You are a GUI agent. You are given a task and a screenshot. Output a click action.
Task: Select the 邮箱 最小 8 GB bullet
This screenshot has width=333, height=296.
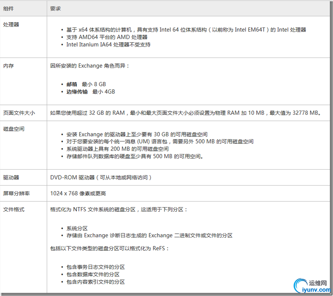(86, 84)
